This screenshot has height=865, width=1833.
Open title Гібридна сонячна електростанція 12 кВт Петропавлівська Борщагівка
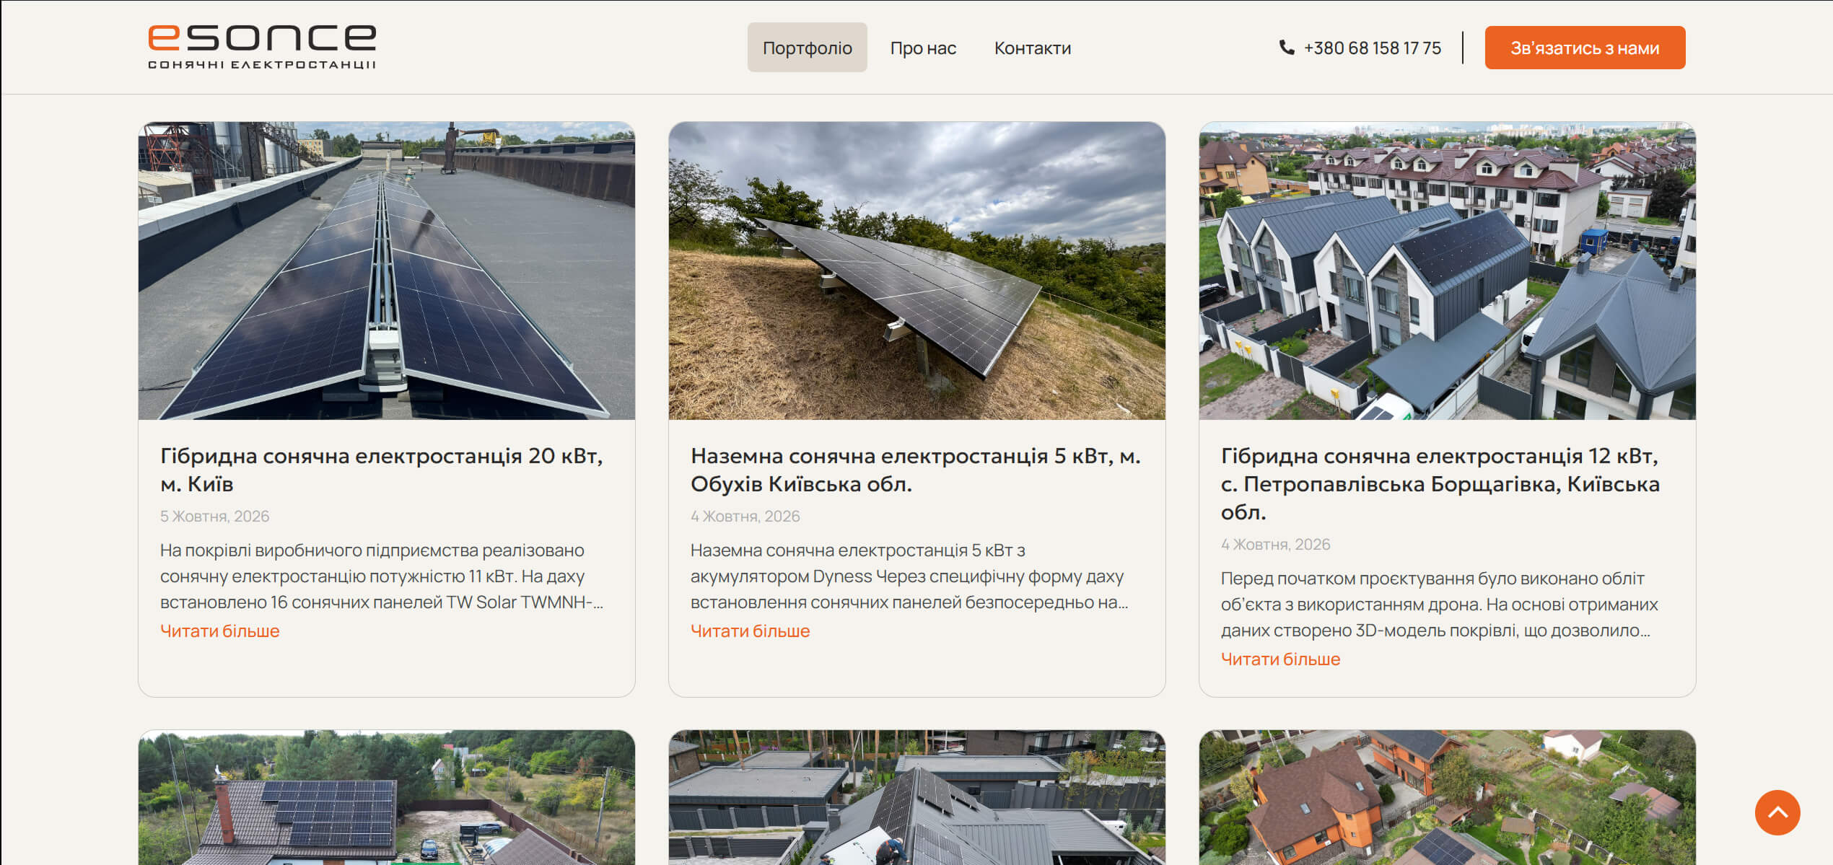1440,483
